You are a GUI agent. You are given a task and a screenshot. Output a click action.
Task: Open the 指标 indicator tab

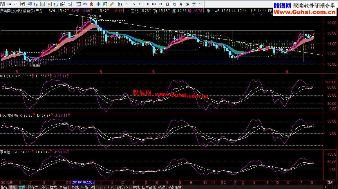(x=4, y=187)
